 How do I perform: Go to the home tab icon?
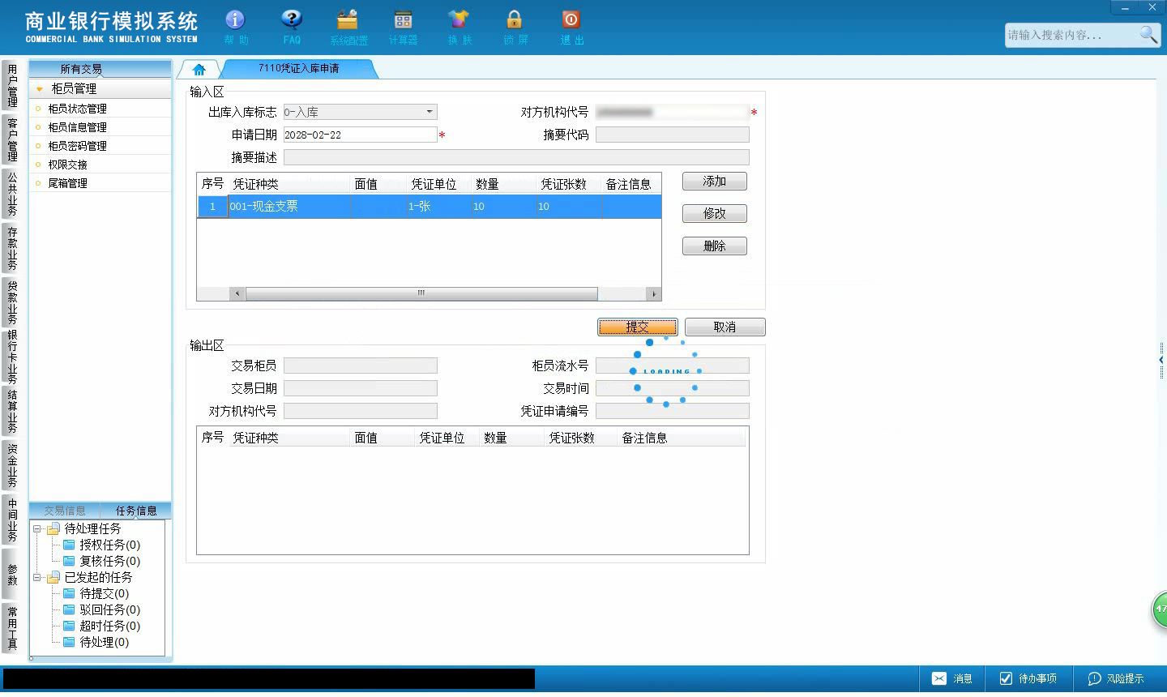[x=199, y=69]
